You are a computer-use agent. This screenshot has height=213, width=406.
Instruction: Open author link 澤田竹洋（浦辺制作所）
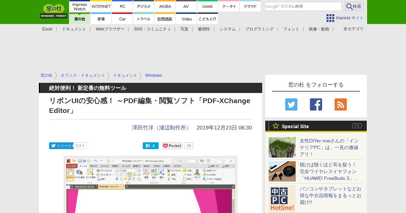tap(162, 128)
